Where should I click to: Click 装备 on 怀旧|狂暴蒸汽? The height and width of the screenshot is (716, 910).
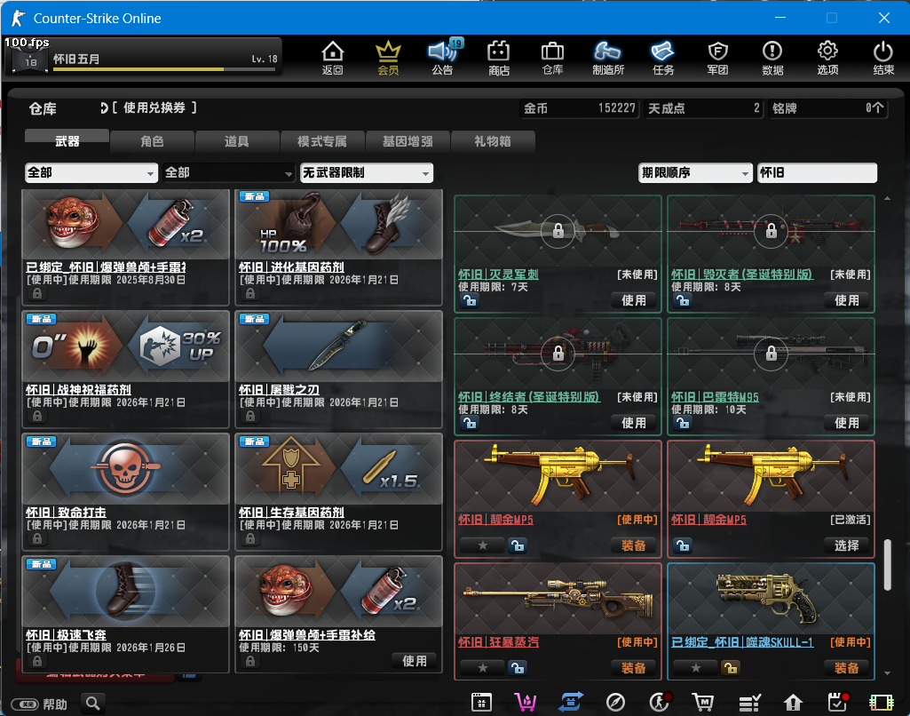(x=634, y=668)
